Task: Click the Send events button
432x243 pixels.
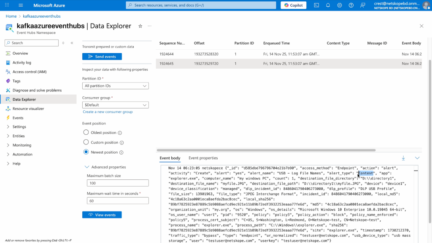Action: [102, 56]
